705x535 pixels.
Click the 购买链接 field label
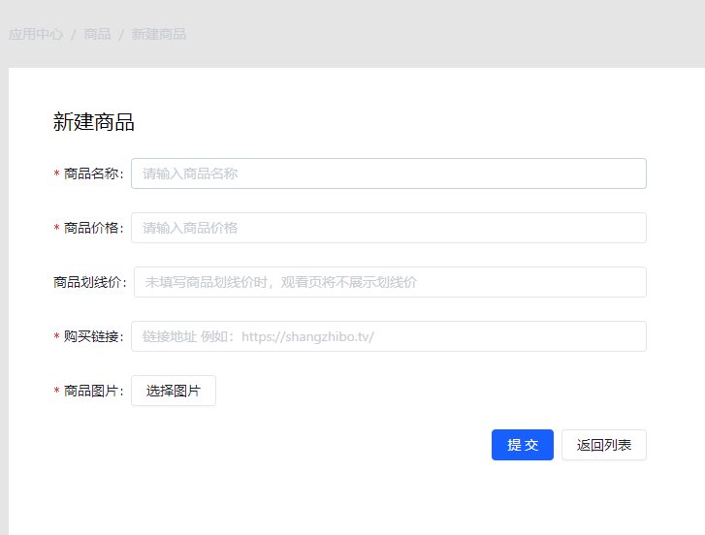click(x=93, y=336)
